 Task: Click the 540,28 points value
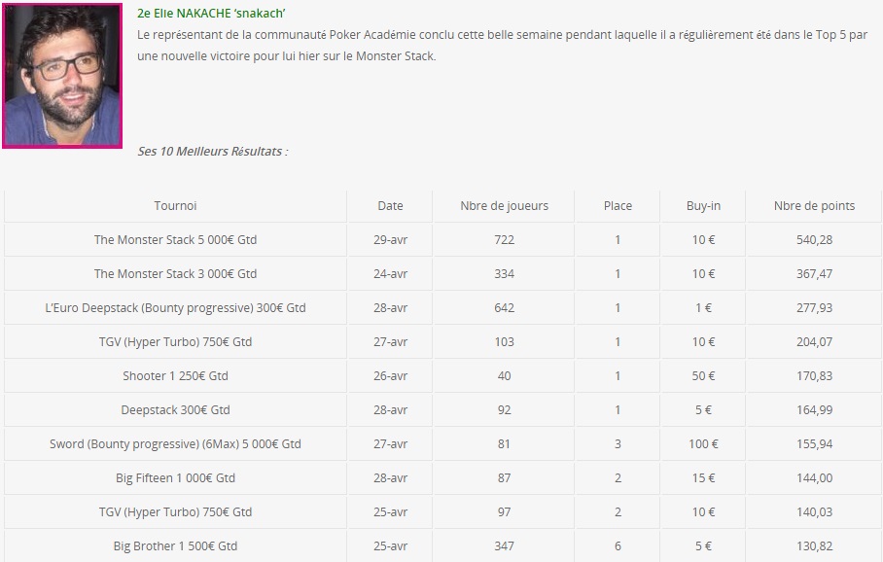pyautogui.click(x=814, y=240)
